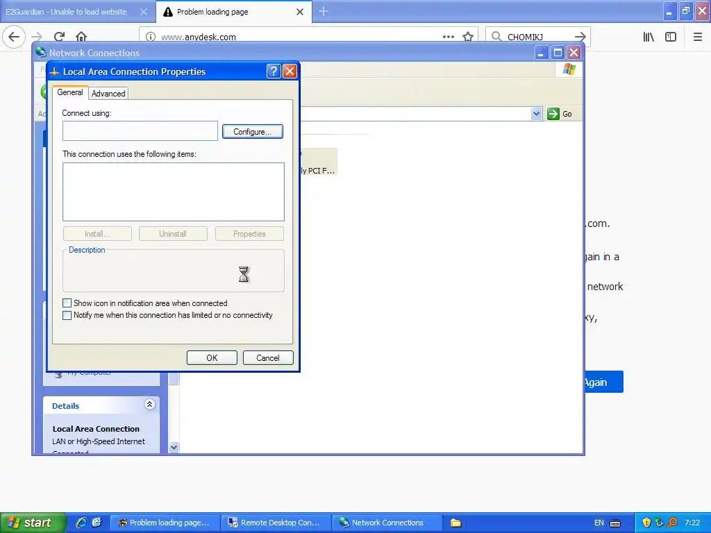Switch to Problem loading page taskbar item
711x533 pixels.
pos(165,523)
